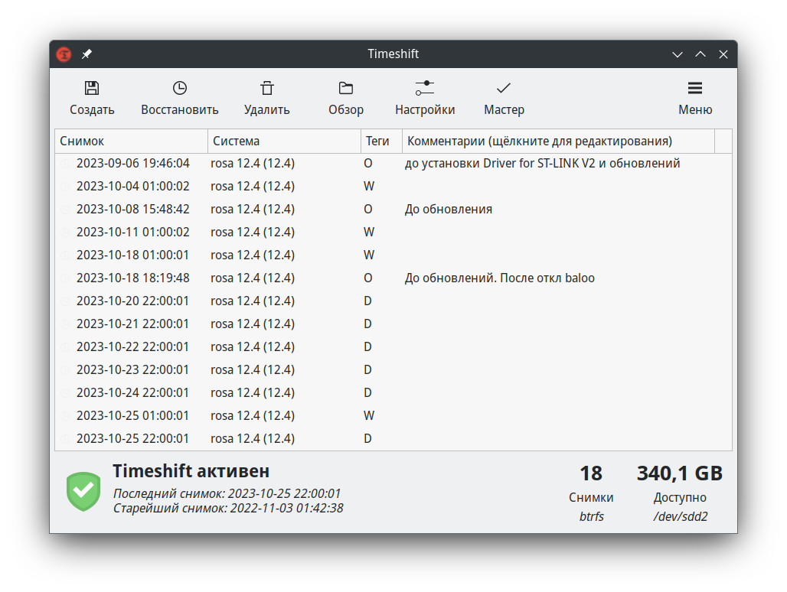This screenshot has width=787, height=592.
Task: Open the Меню hamburger icon
Action: pos(695,88)
